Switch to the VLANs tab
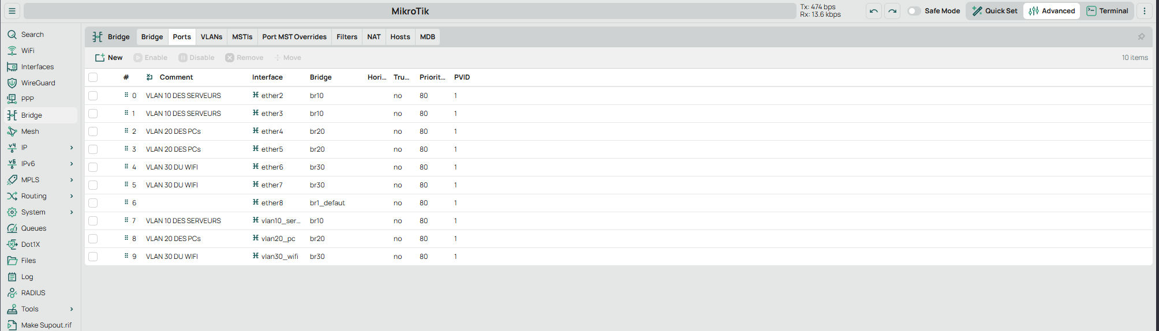 pyautogui.click(x=211, y=37)
